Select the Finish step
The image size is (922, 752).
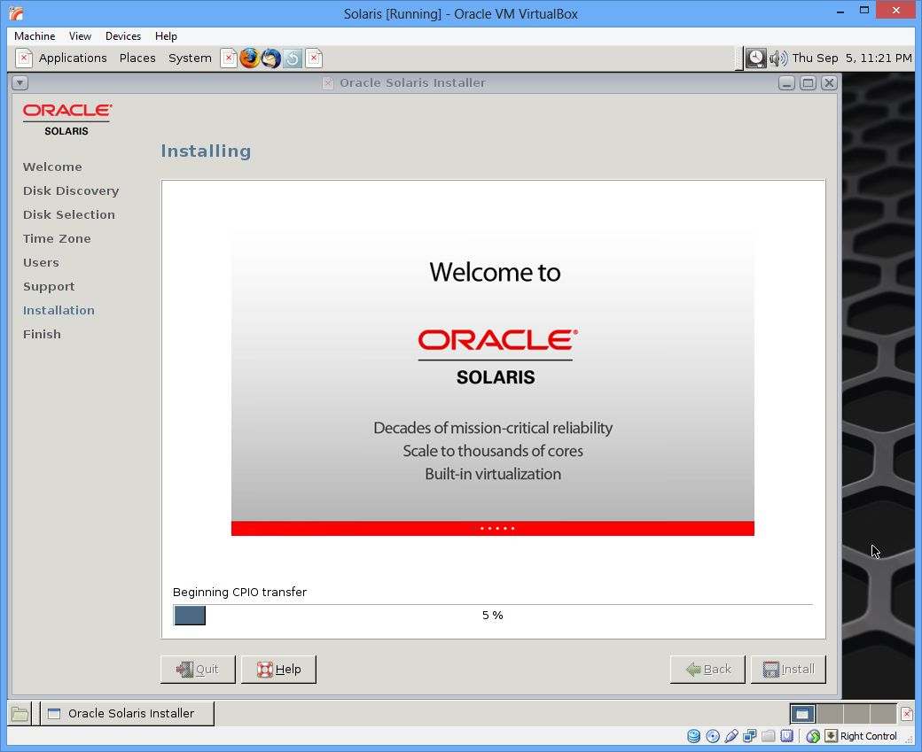pos(42,334)
